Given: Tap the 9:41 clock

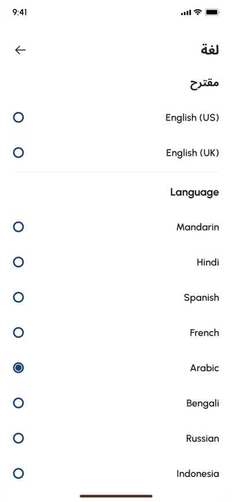Looking at the screenshot, I should (20, 12).
